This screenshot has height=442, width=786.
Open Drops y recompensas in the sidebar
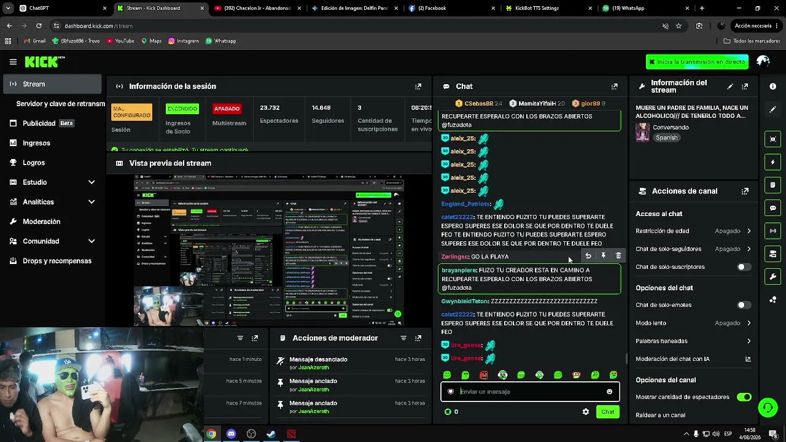(x=52, y=261)
